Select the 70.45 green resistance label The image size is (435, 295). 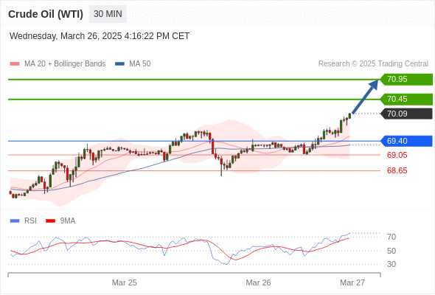(x=406, y=99)
